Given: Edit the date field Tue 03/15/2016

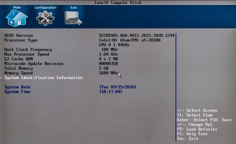Looking at the screenshot, I should pos(118,87).
